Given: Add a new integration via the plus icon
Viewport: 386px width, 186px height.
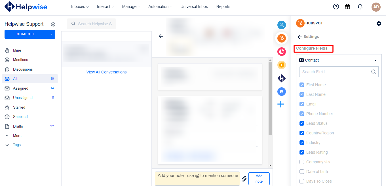Looking at the screenshot, I should 281,104.
